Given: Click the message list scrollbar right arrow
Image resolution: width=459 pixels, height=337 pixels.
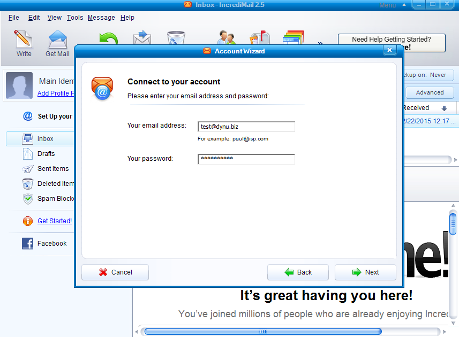Looking at the screenshot, I should 455,160.
